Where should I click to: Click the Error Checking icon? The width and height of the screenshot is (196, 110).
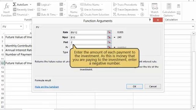pyautogui.click(x=142, y=9)
